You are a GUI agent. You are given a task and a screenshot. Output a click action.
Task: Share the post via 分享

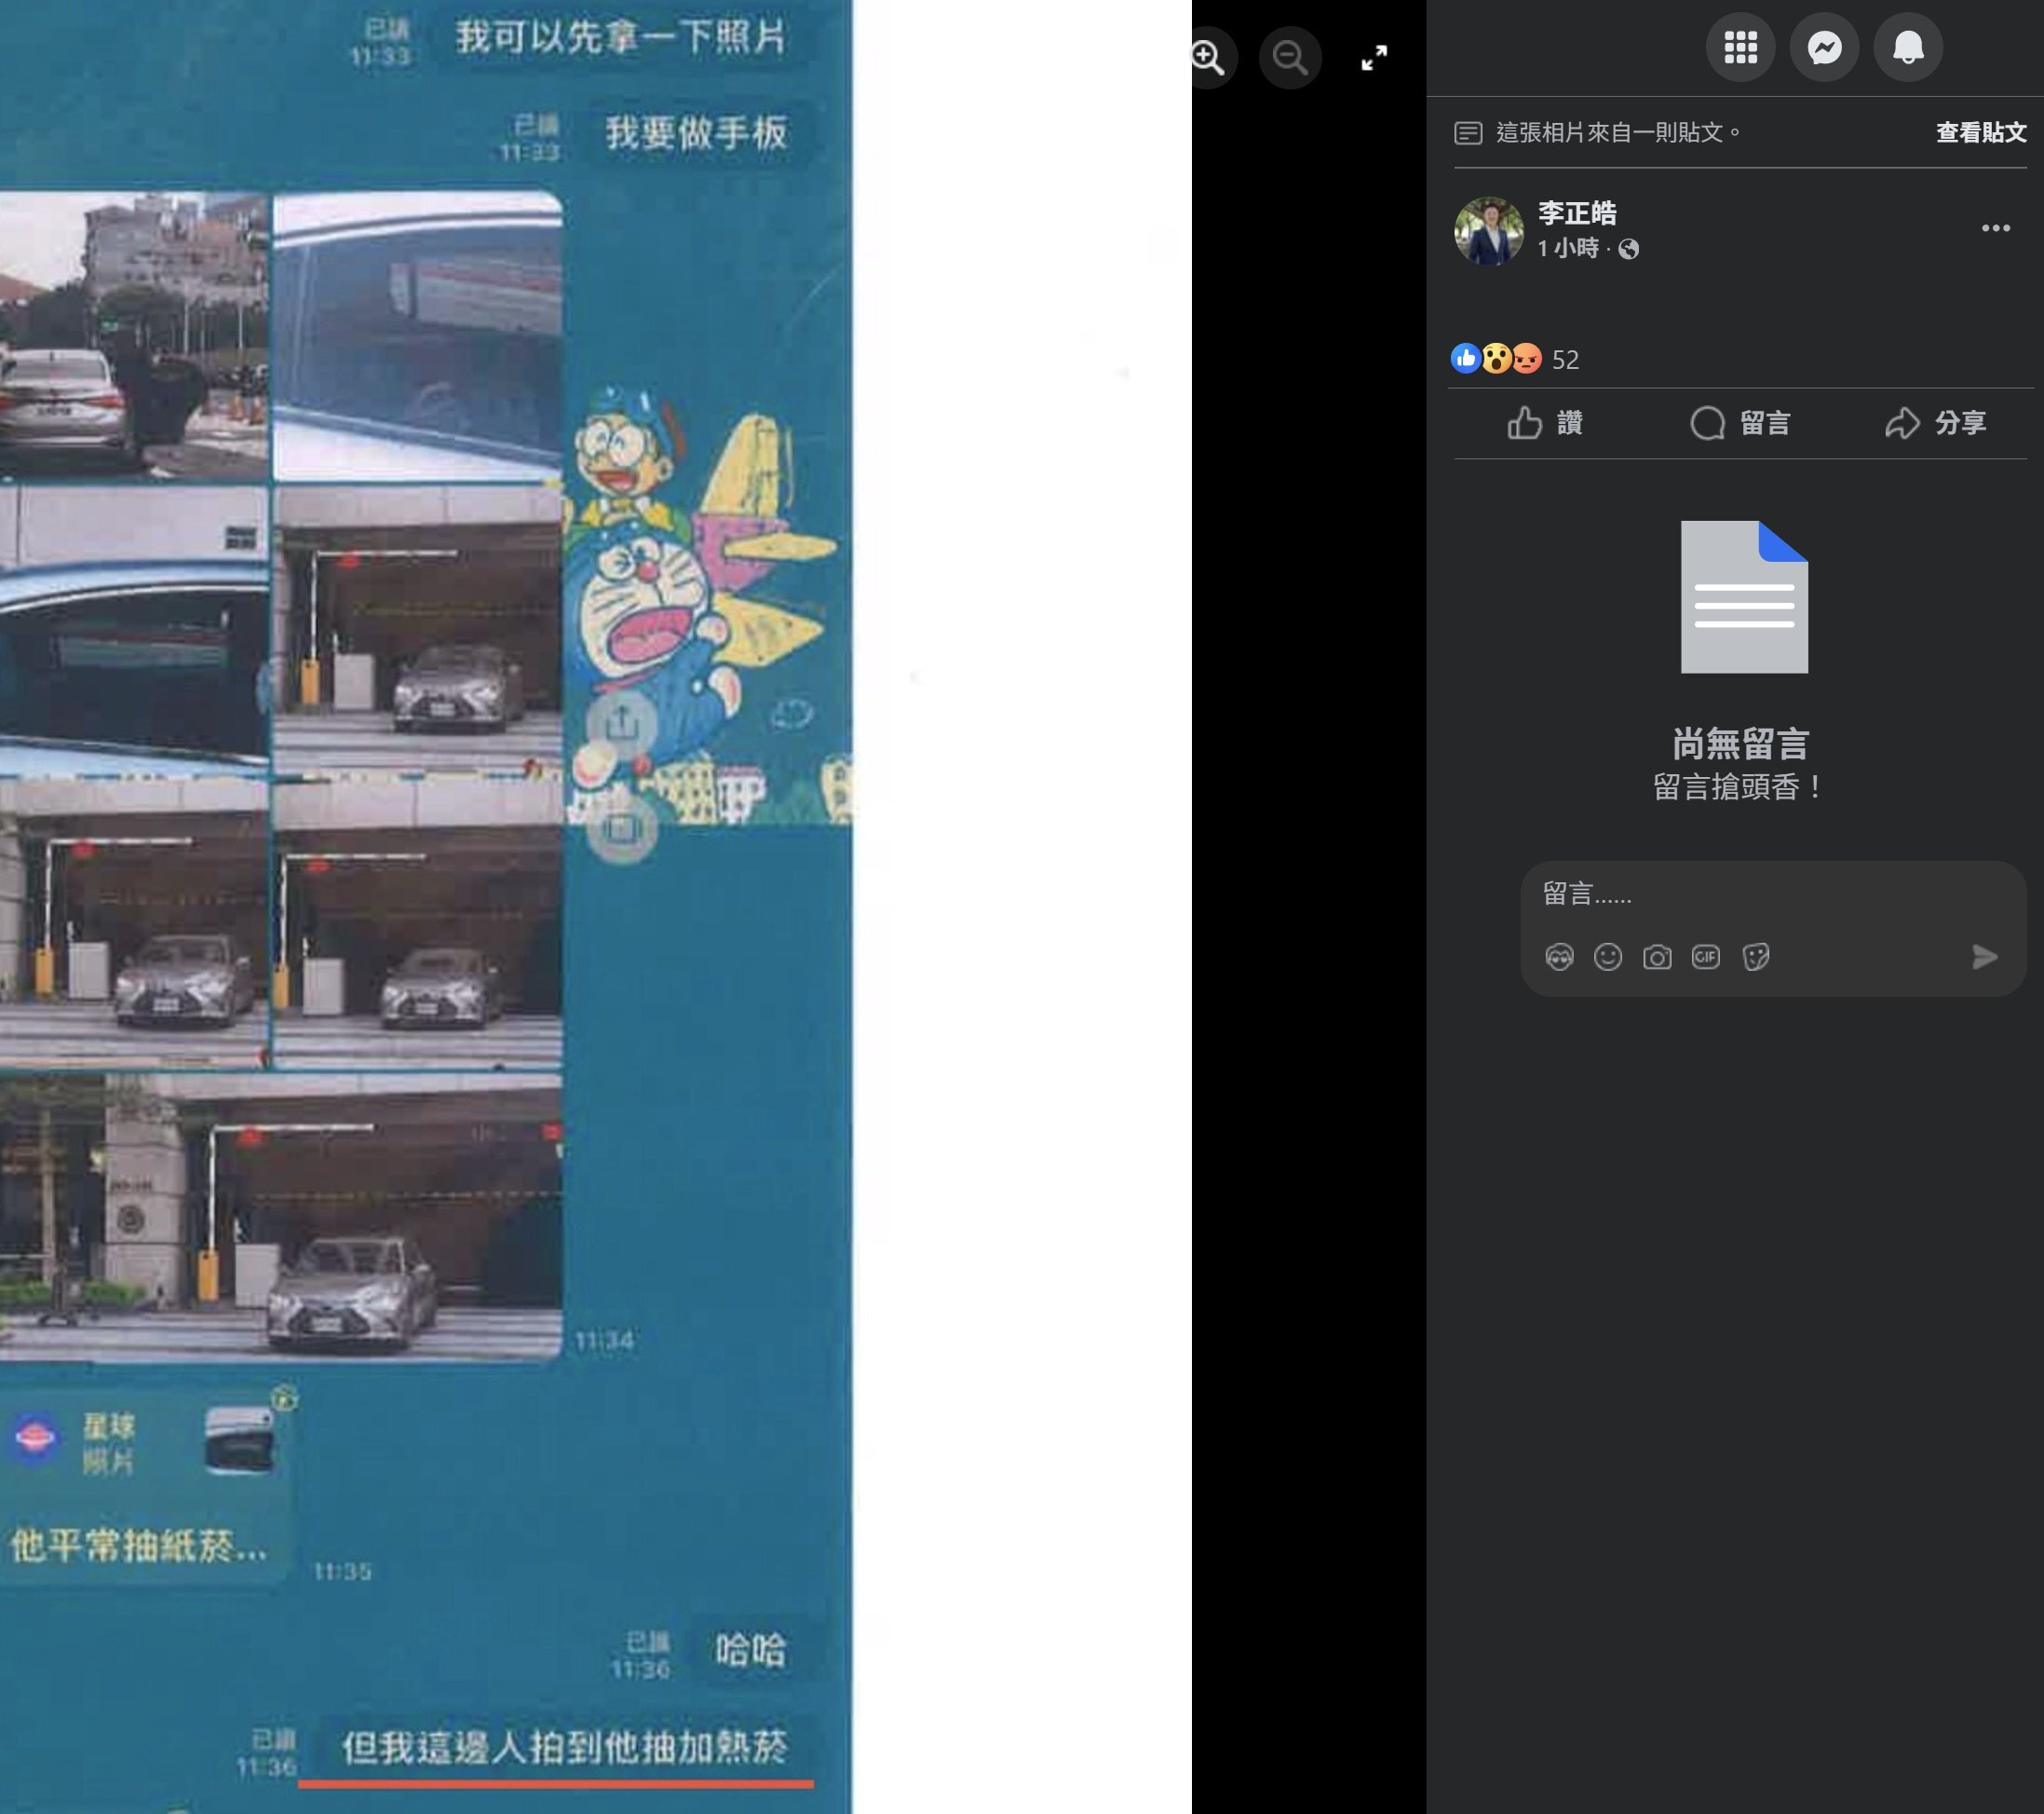(x=1935, y=423)
